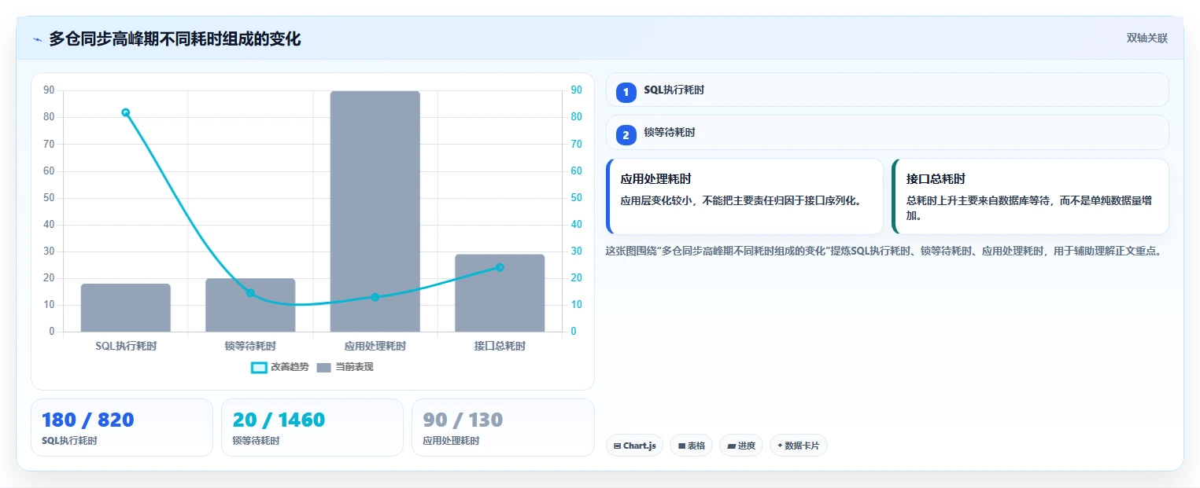Click the 90 / 130 stat value

463,420
